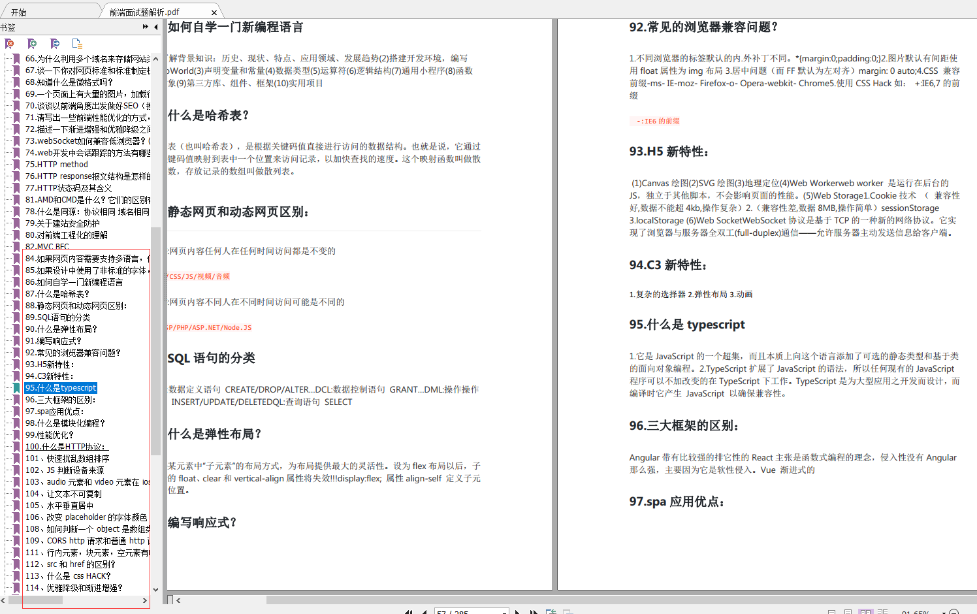Open bookmark 88.静态网页和动态网页区别:
Screen dimensions: 977x614
(x=76, y=306)
